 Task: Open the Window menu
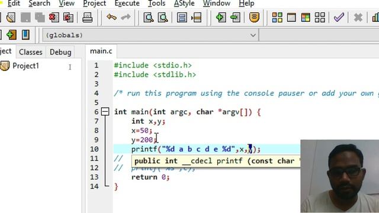click(x=217, y=4)
